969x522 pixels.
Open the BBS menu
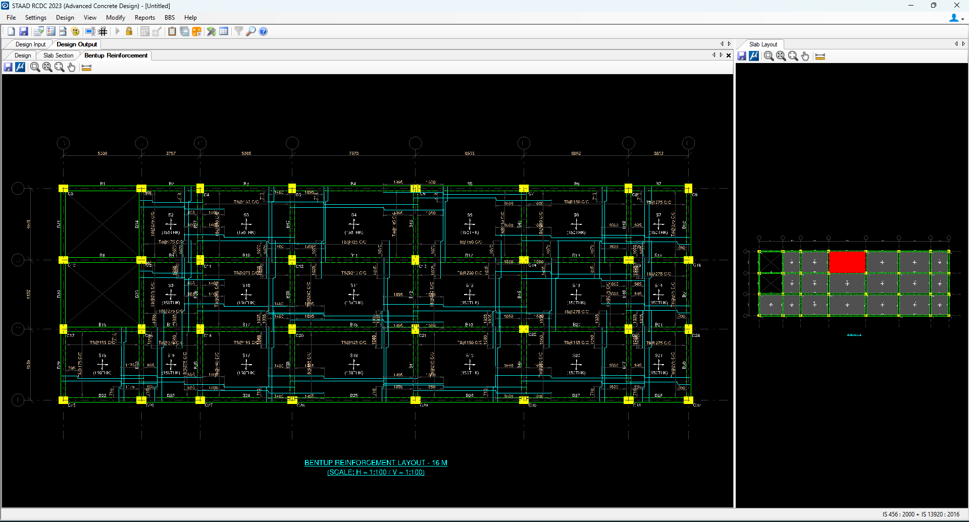(x=170, y=18)
